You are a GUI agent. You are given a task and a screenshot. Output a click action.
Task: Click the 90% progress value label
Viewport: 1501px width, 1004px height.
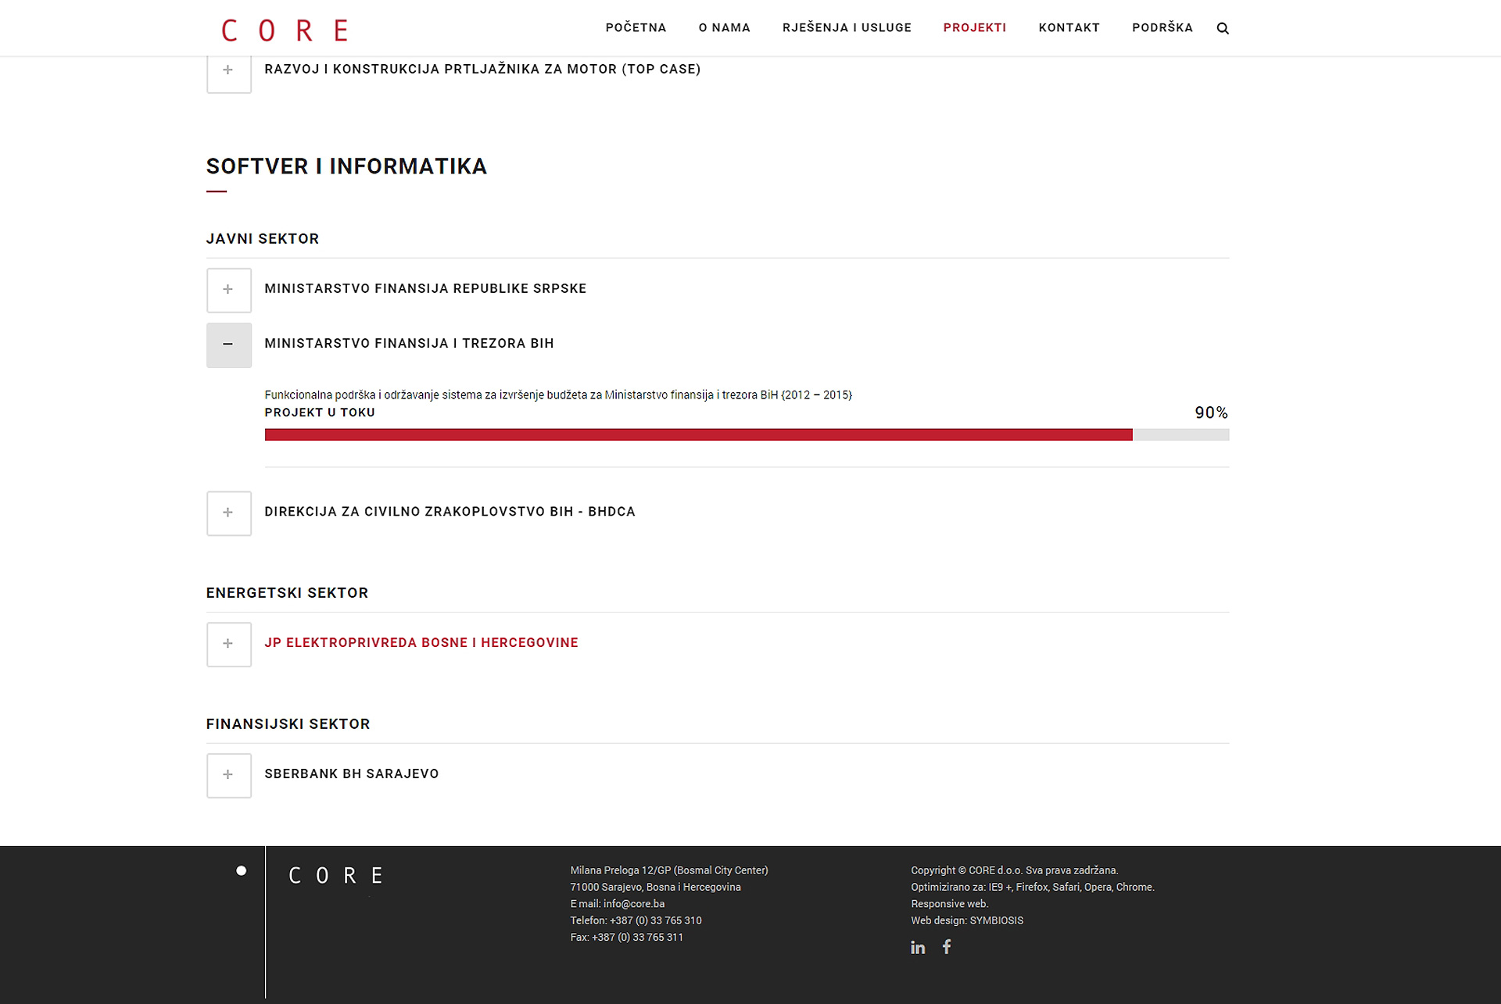1211,413
